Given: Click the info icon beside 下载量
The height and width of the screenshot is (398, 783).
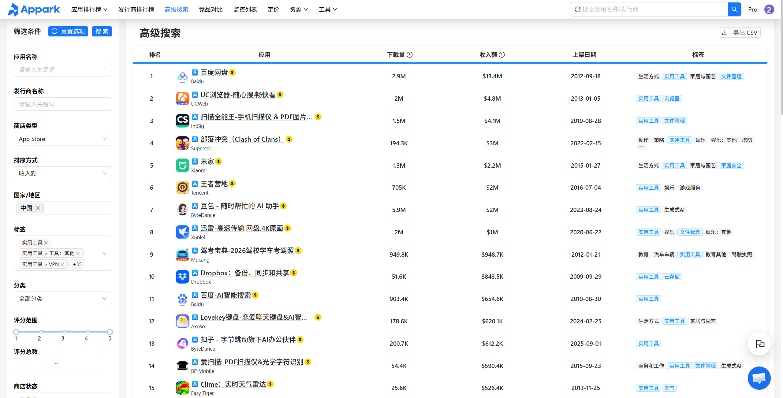Looking at the screenshot, I should (410, 55).
